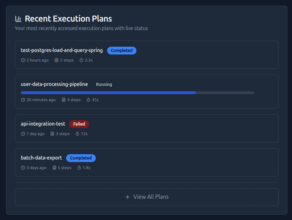This screenshot has width=292, height=220.
Task: Click the stopwatch icon next to 12s
Action: click(77, 134)
